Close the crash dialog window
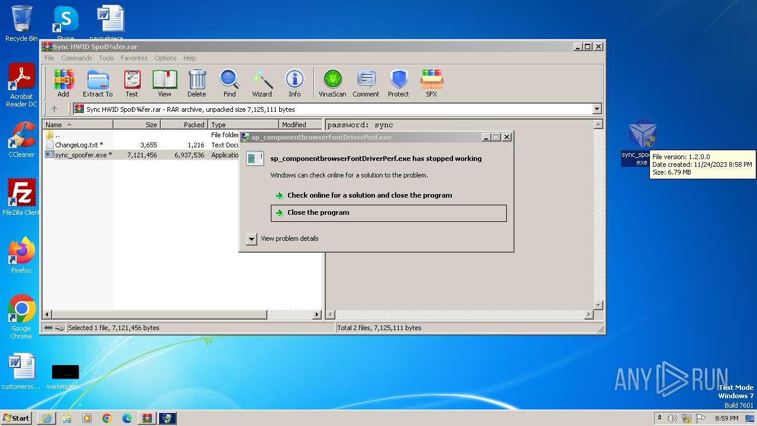The image size is (757, 426). coord(507,137)
